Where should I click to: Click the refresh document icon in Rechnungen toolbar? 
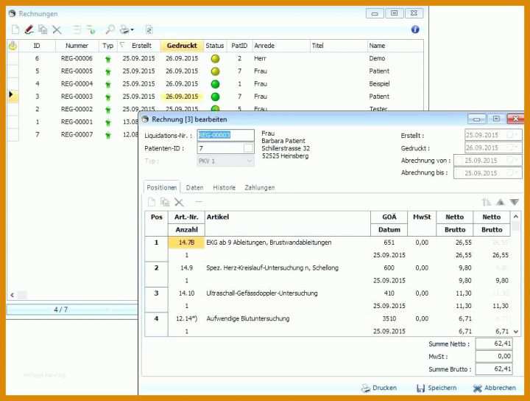pos(149,29)
